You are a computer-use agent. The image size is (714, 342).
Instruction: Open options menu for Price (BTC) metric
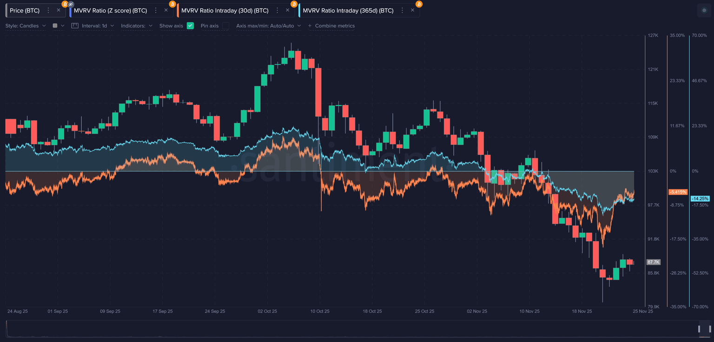click(x=48, y=10)
